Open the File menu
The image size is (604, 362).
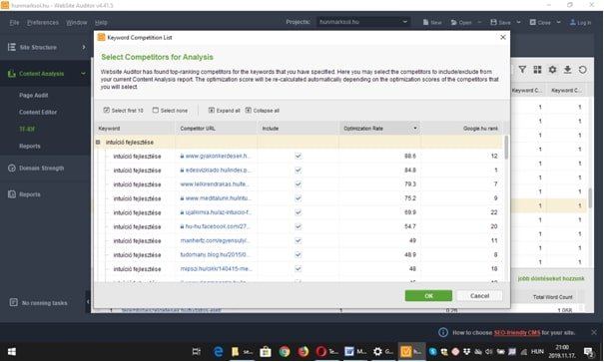pyautogui.click(x=14, y=22)
